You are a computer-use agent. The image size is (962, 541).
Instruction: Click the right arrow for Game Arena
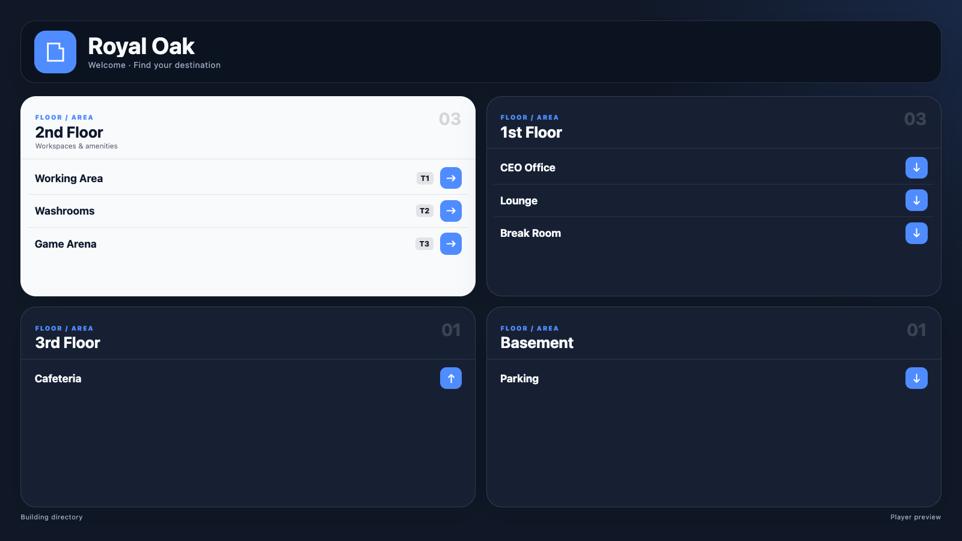click(451, 243)
